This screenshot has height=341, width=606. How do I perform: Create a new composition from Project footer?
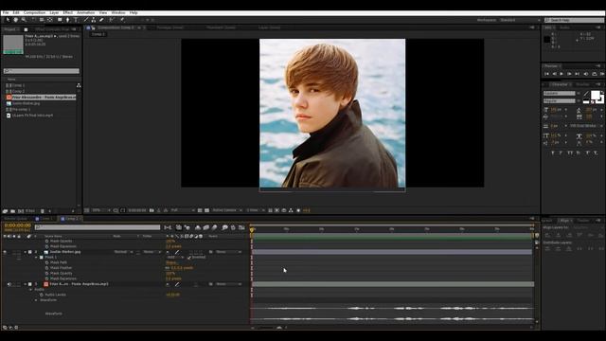[x=21, y=211]
